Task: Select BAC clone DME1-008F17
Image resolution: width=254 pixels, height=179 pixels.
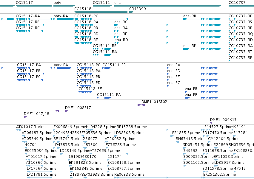Action: 78,108
